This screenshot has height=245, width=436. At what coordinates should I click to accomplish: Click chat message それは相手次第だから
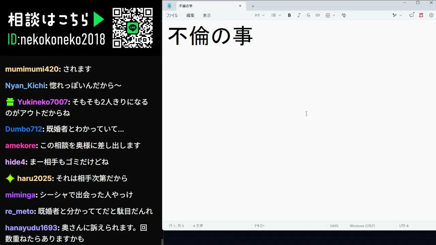[x=92, y=178]
